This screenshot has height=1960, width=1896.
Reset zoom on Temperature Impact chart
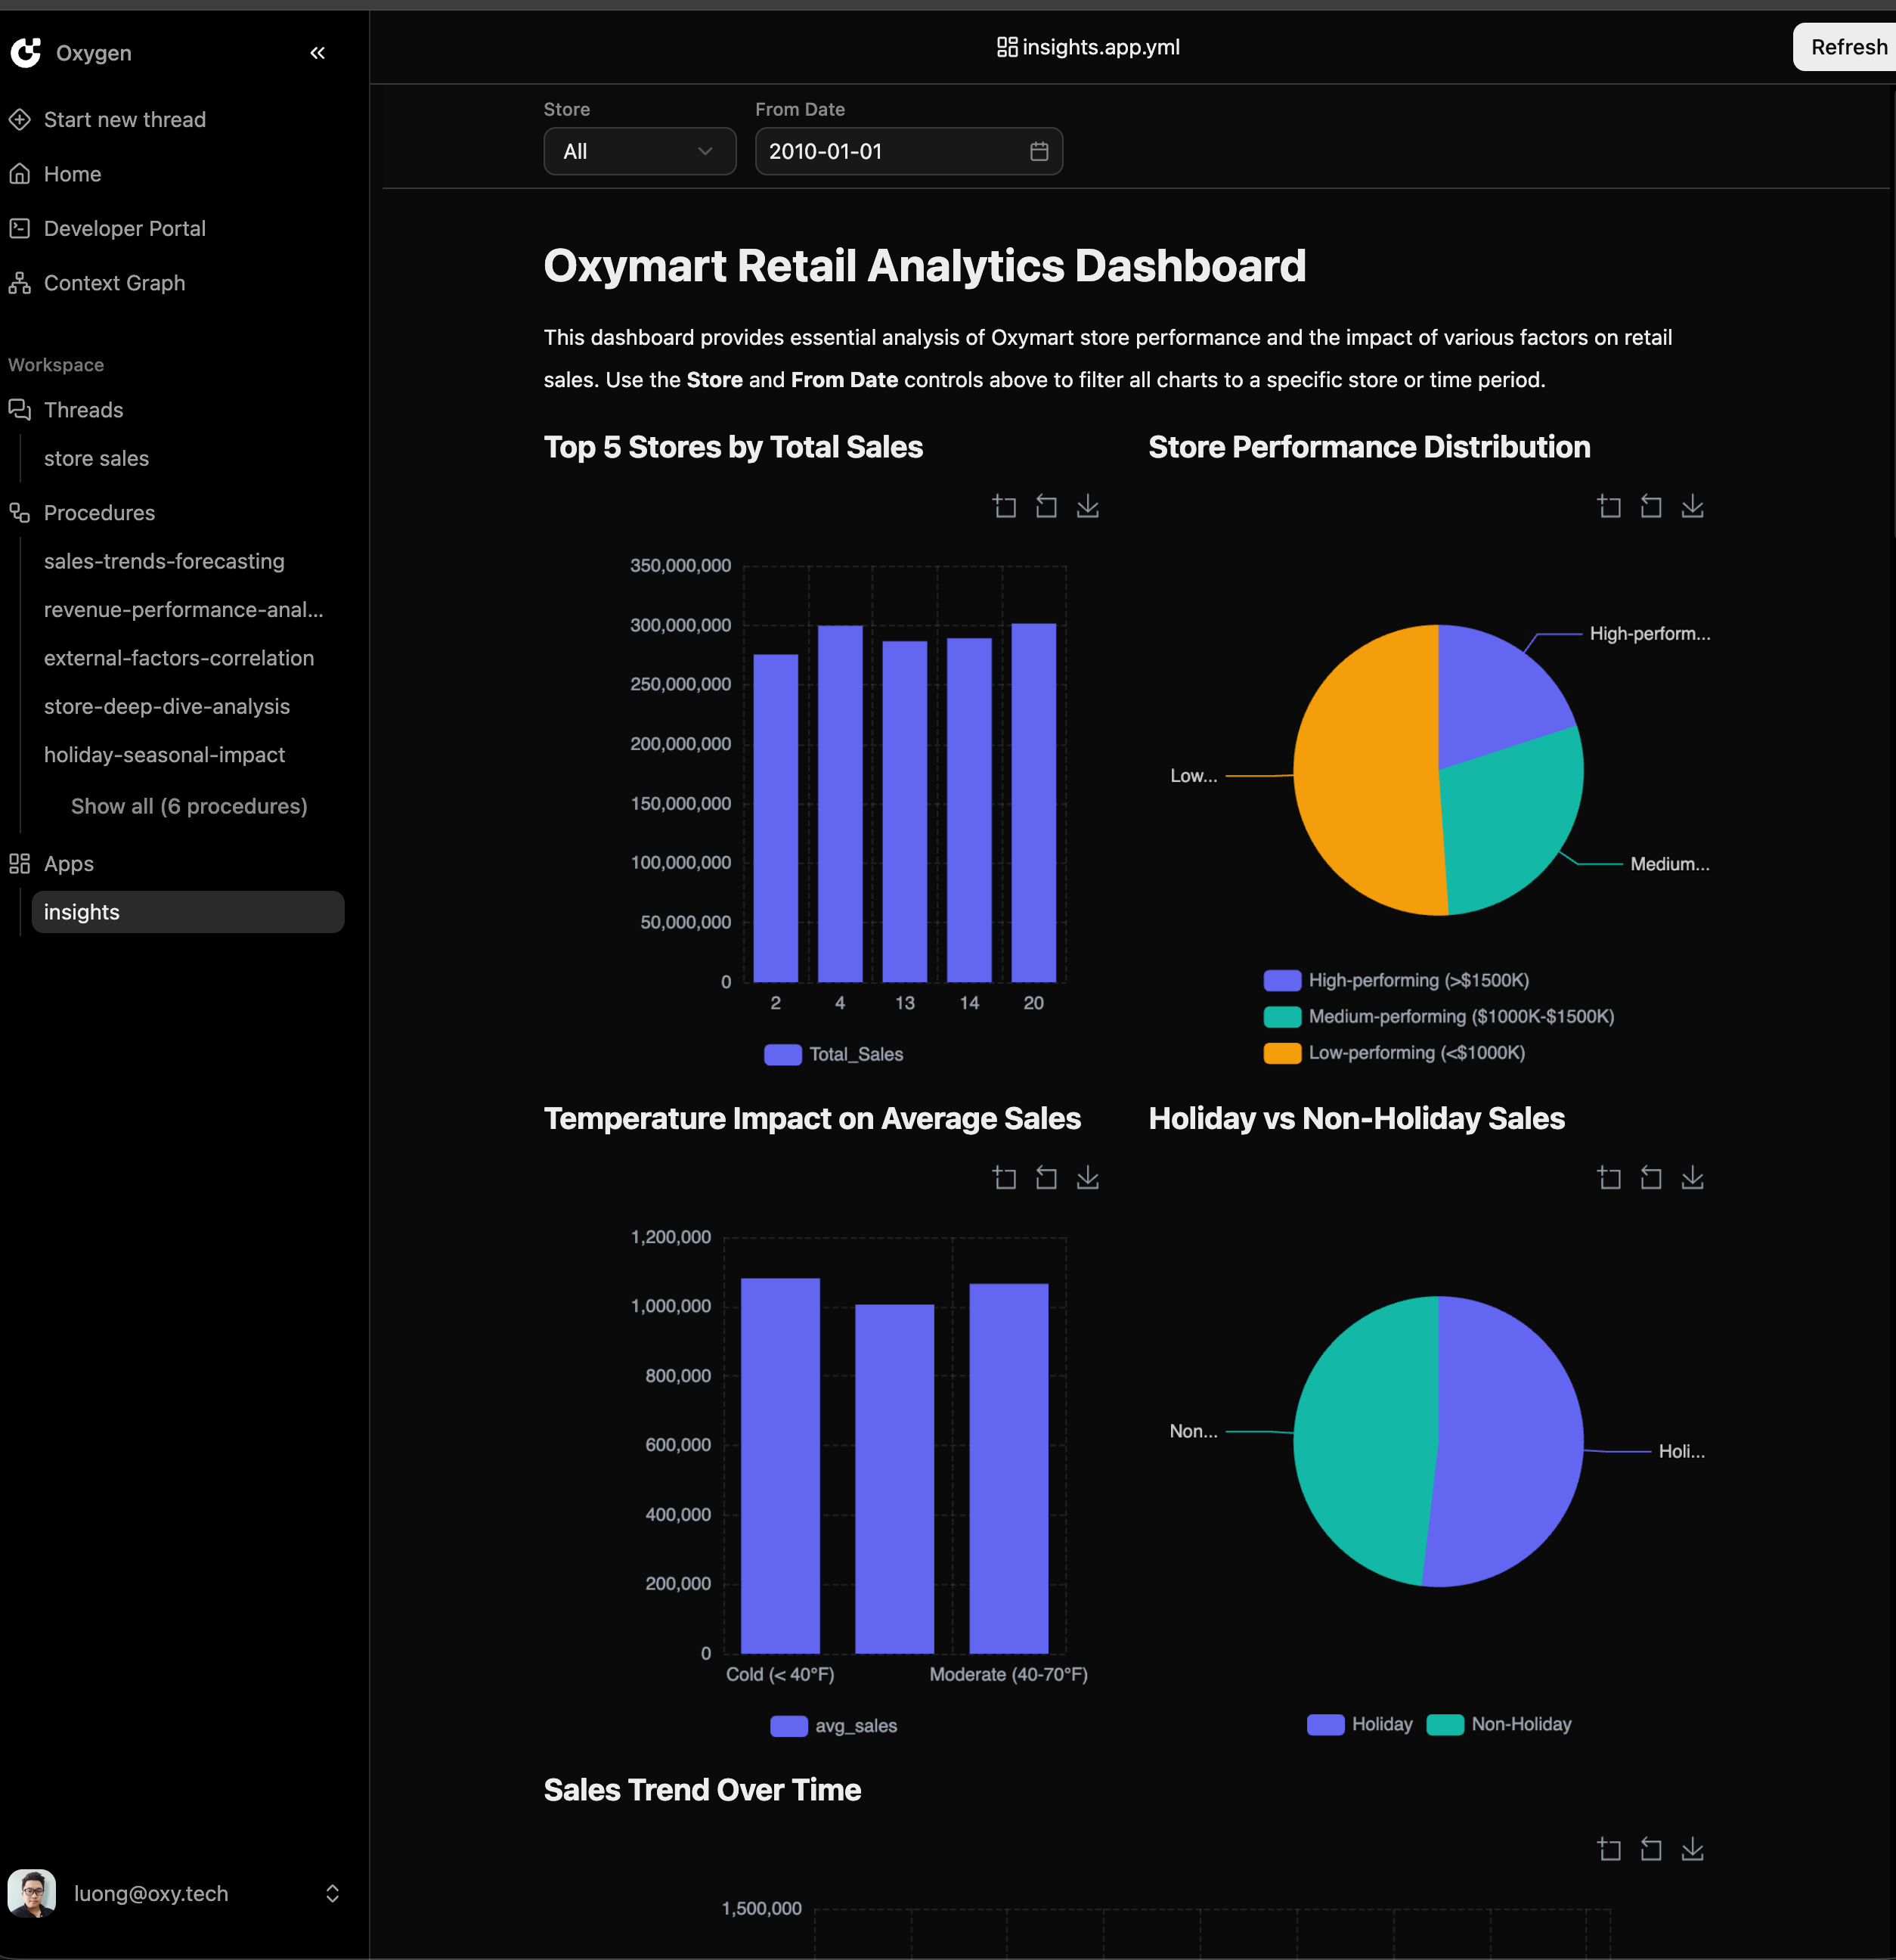pyautogui.click(x=1046, y=1178)
